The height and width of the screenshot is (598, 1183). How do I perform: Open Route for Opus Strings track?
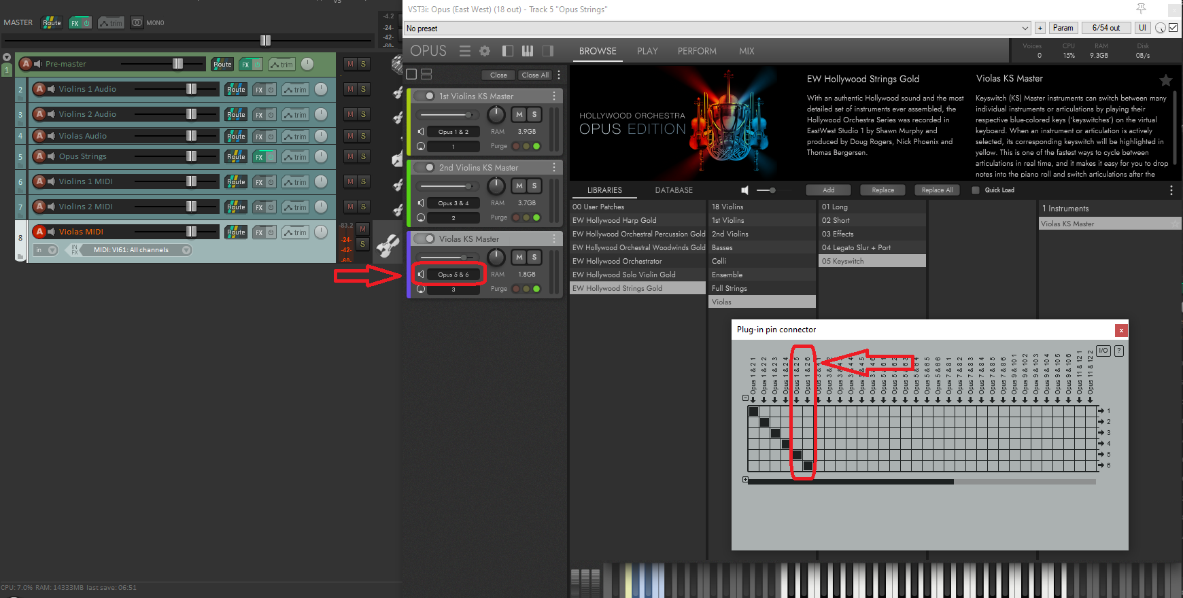236,157
